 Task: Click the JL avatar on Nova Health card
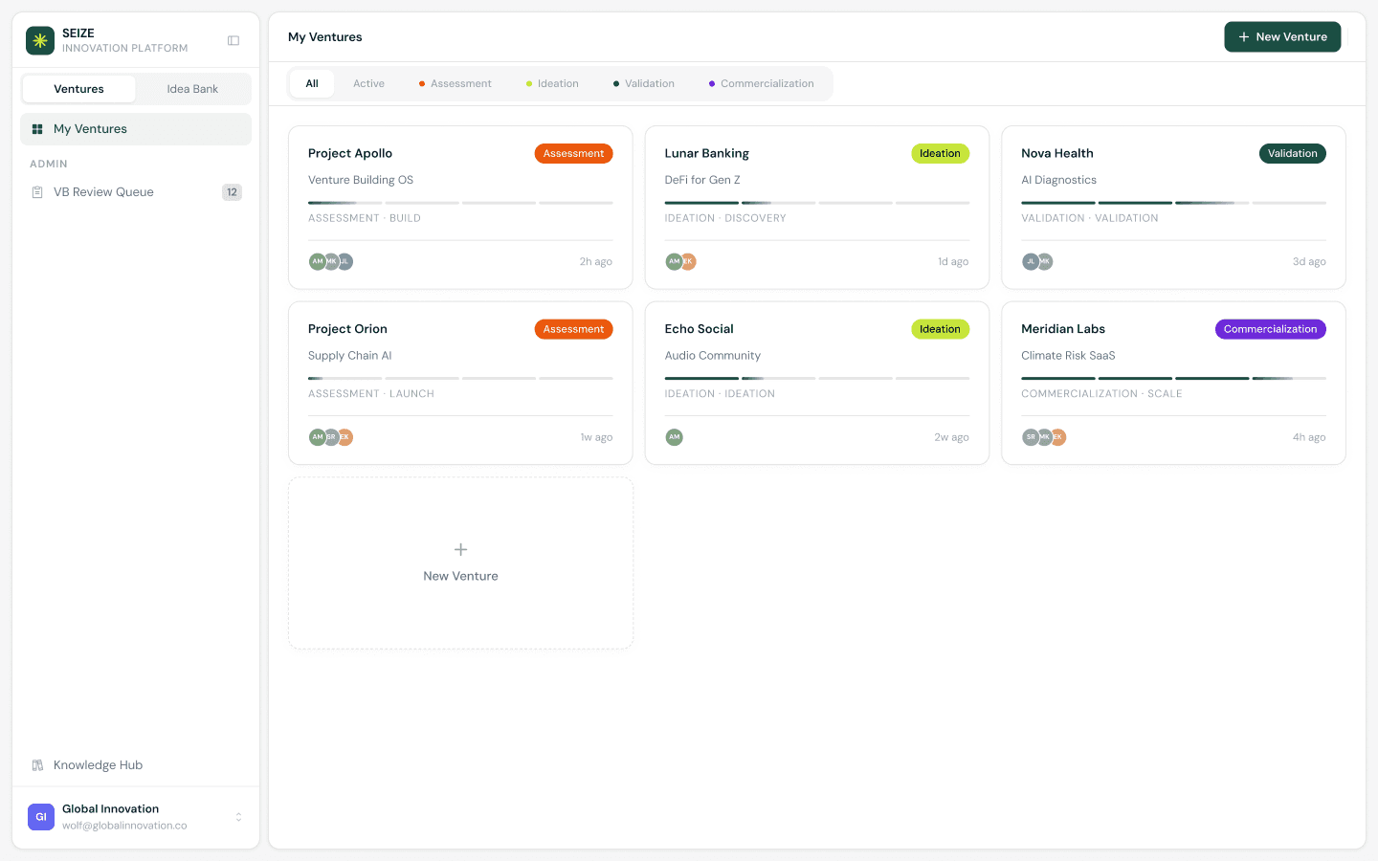[x=1030, y=261]
